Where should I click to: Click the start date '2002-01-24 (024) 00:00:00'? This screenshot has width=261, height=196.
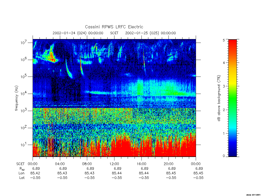click(78, 33)
